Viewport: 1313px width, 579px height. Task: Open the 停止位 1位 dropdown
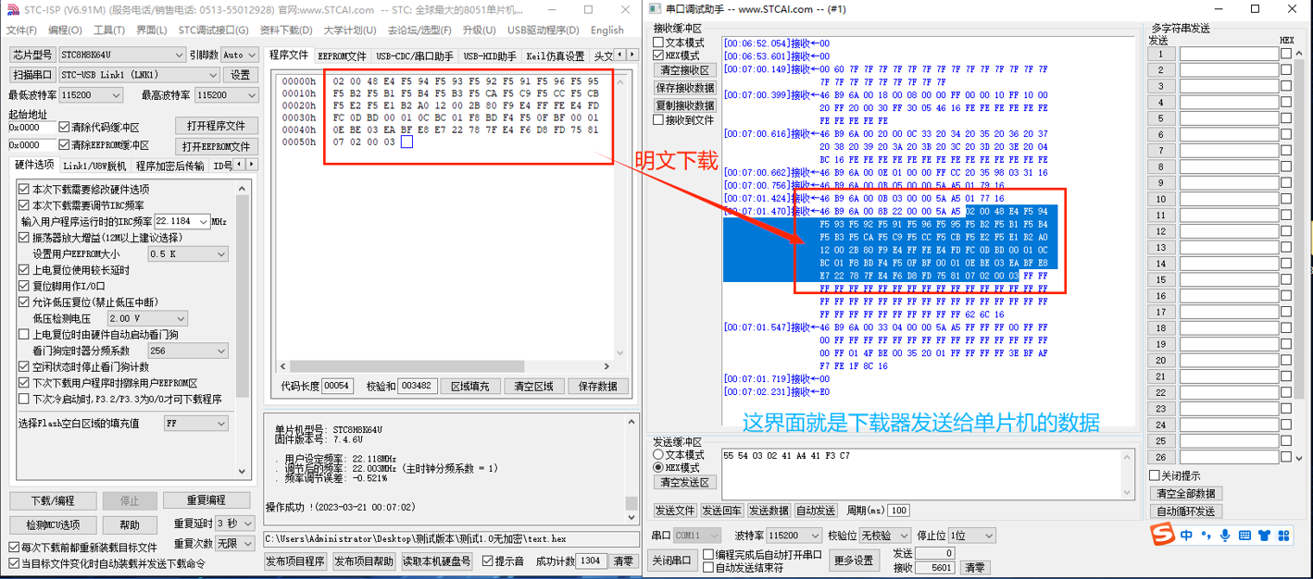click(970, 536)
